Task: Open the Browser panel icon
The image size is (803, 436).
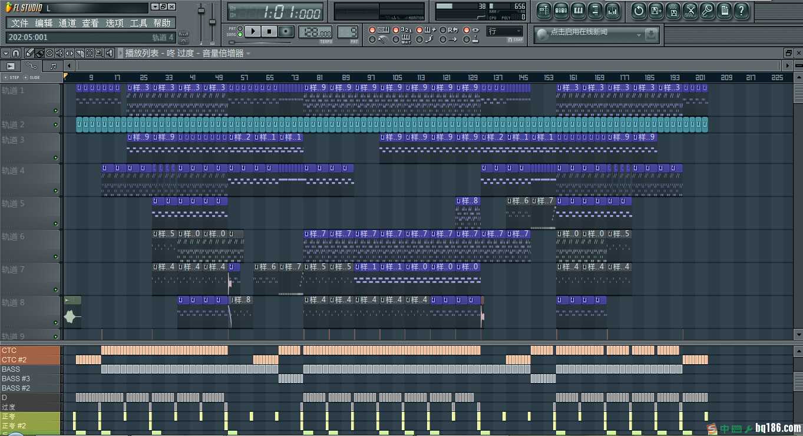Action: point(594,11)
